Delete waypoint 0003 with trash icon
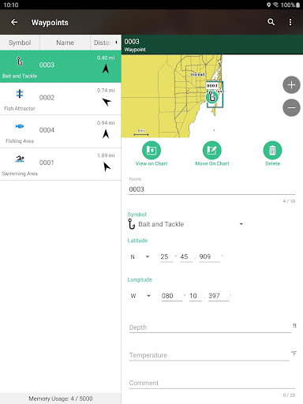The width and height of the screenshot is (303, 404). 272,150
